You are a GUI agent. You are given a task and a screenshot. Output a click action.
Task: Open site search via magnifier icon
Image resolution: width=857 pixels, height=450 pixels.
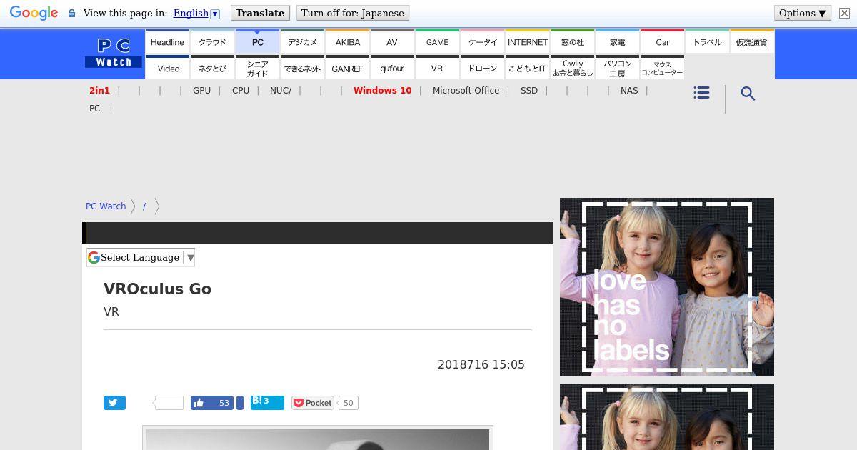click(748, 94)
